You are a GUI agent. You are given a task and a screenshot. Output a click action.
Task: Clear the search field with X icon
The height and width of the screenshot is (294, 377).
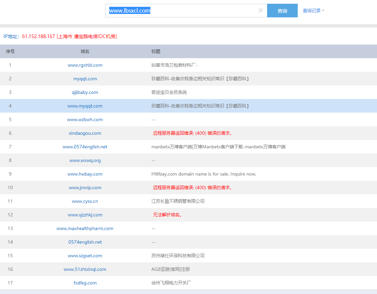pyautogui.click(x=261, y=11)
